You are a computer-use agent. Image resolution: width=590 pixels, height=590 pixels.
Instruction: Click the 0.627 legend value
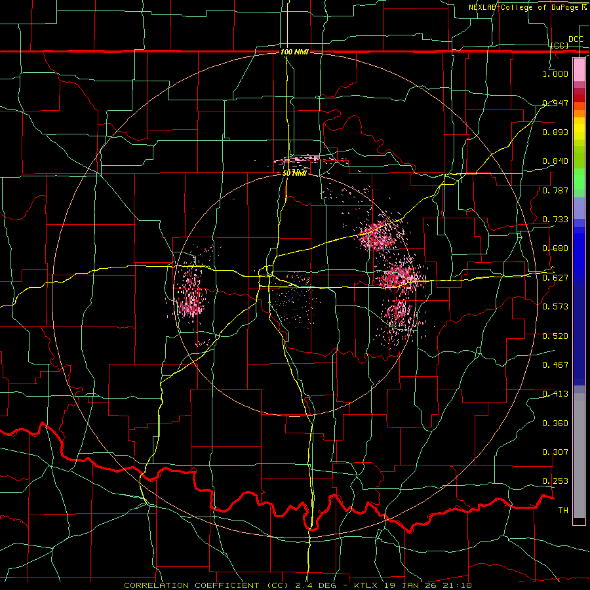point(555,278)
